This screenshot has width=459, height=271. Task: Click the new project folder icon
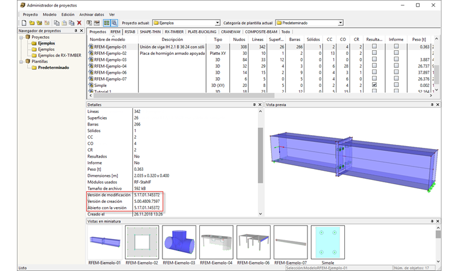31,23
